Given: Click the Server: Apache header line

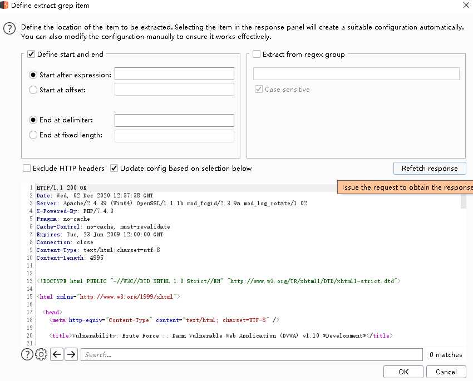Looking at the screenshot, I should (171, 203).
